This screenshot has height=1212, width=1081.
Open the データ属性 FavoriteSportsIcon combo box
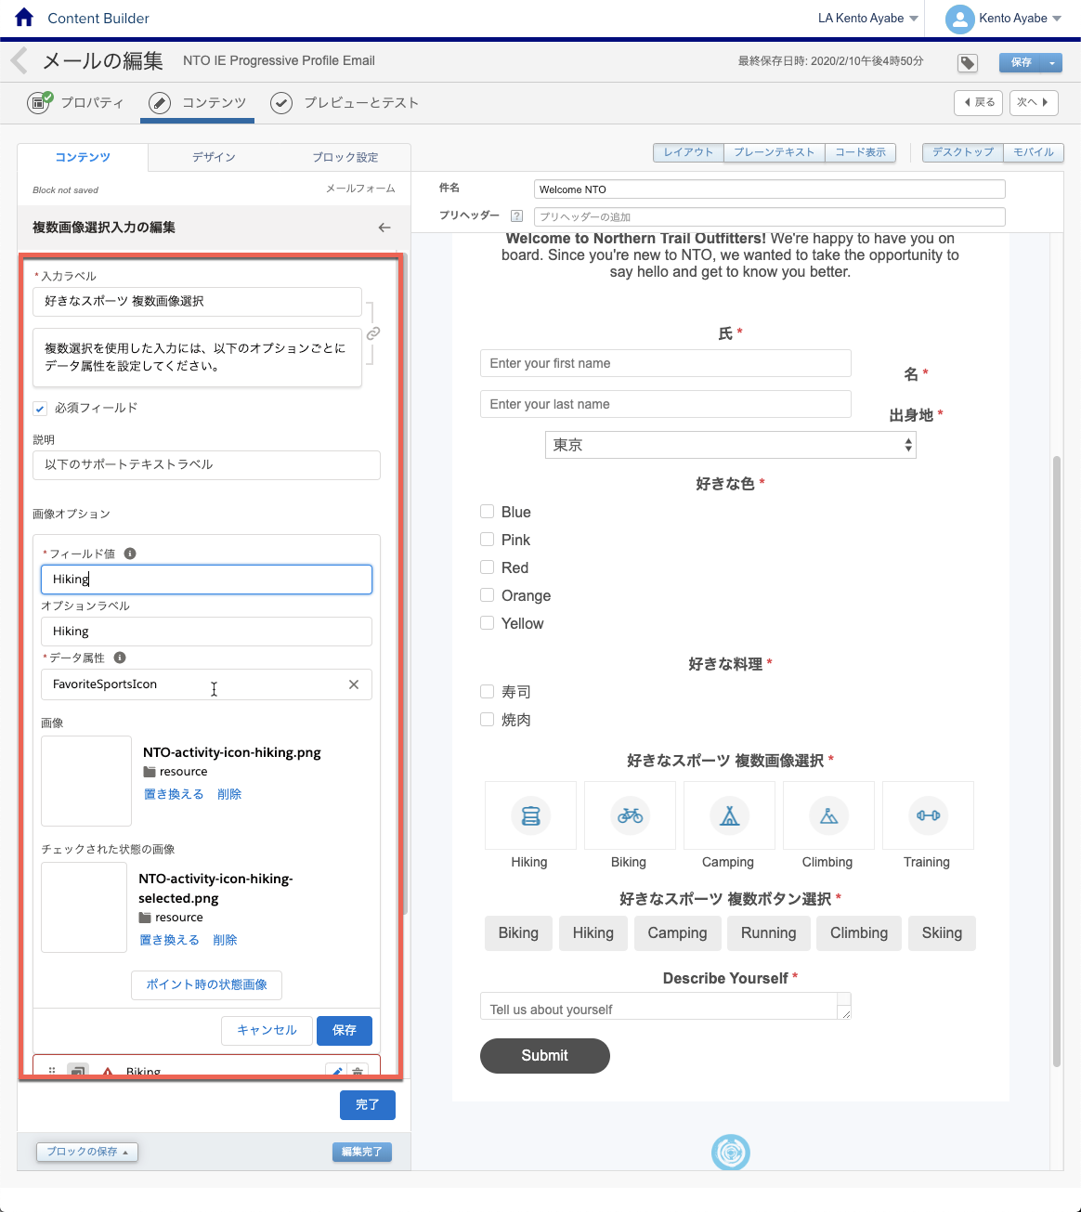(x=206, y=684)
